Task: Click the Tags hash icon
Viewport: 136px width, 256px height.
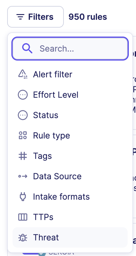Action: coord(23,156)
